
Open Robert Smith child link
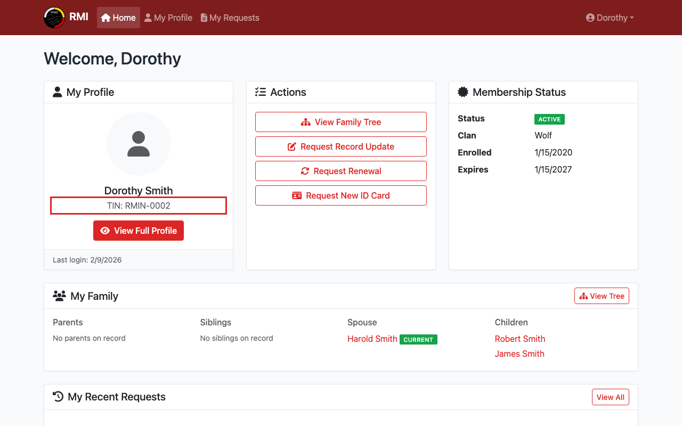coord(519,339)
